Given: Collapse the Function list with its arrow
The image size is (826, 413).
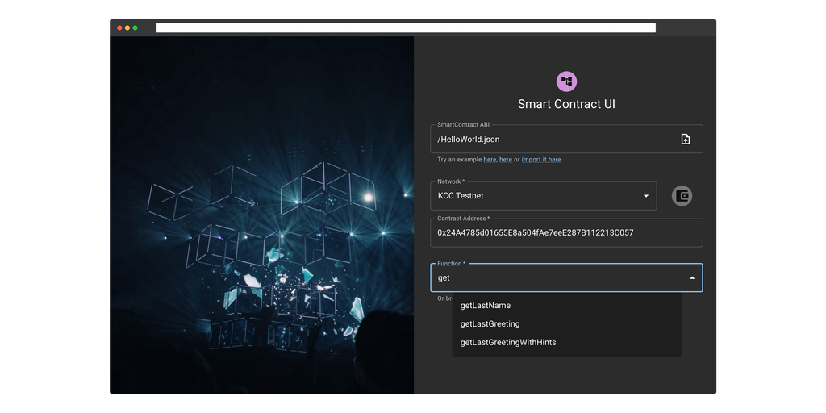Looking at the screenshot, I should 691,278.
